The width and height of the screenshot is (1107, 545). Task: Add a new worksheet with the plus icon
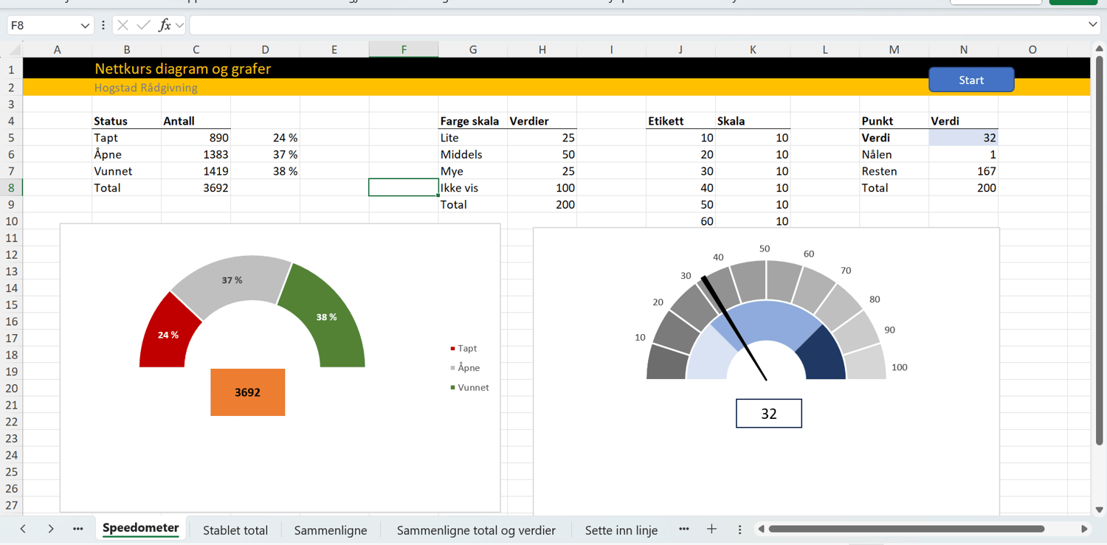coord(711,529)
